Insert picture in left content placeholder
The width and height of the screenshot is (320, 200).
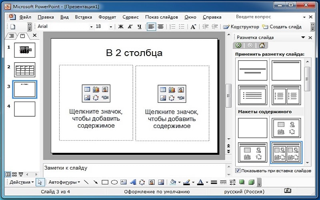pos(87,98)
